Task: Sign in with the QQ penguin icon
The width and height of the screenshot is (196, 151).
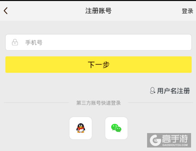Action: coord(81,128)
